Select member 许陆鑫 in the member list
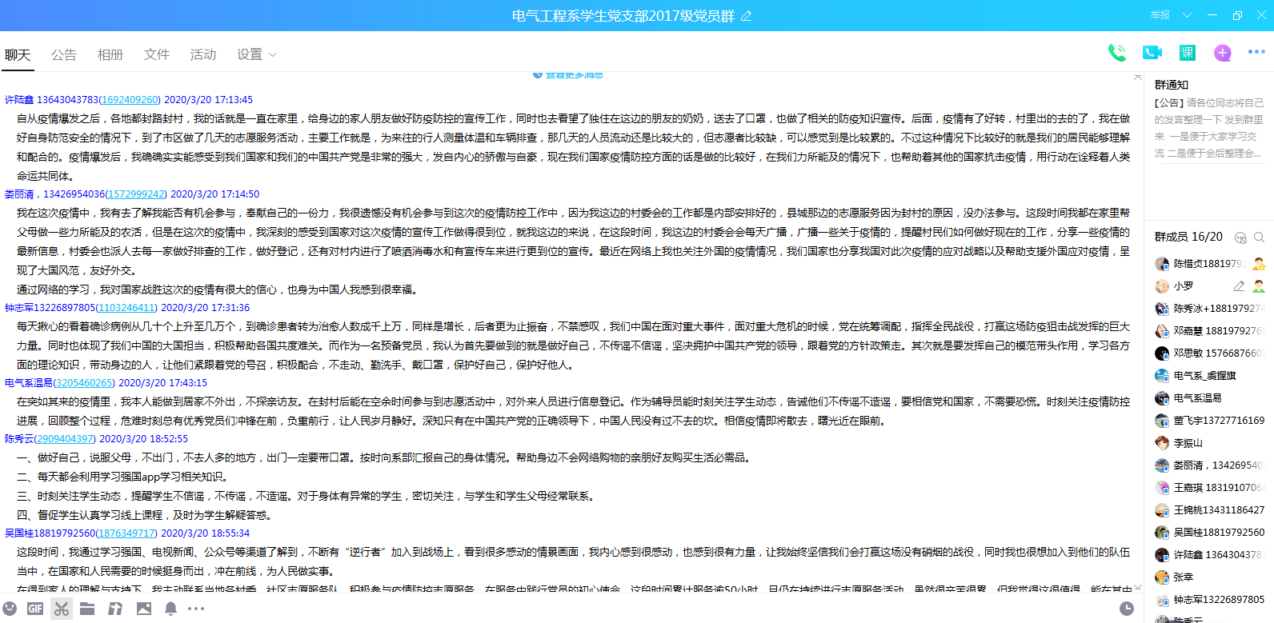This screenshot has width=1274, height=623. [x=1208, y=555]
